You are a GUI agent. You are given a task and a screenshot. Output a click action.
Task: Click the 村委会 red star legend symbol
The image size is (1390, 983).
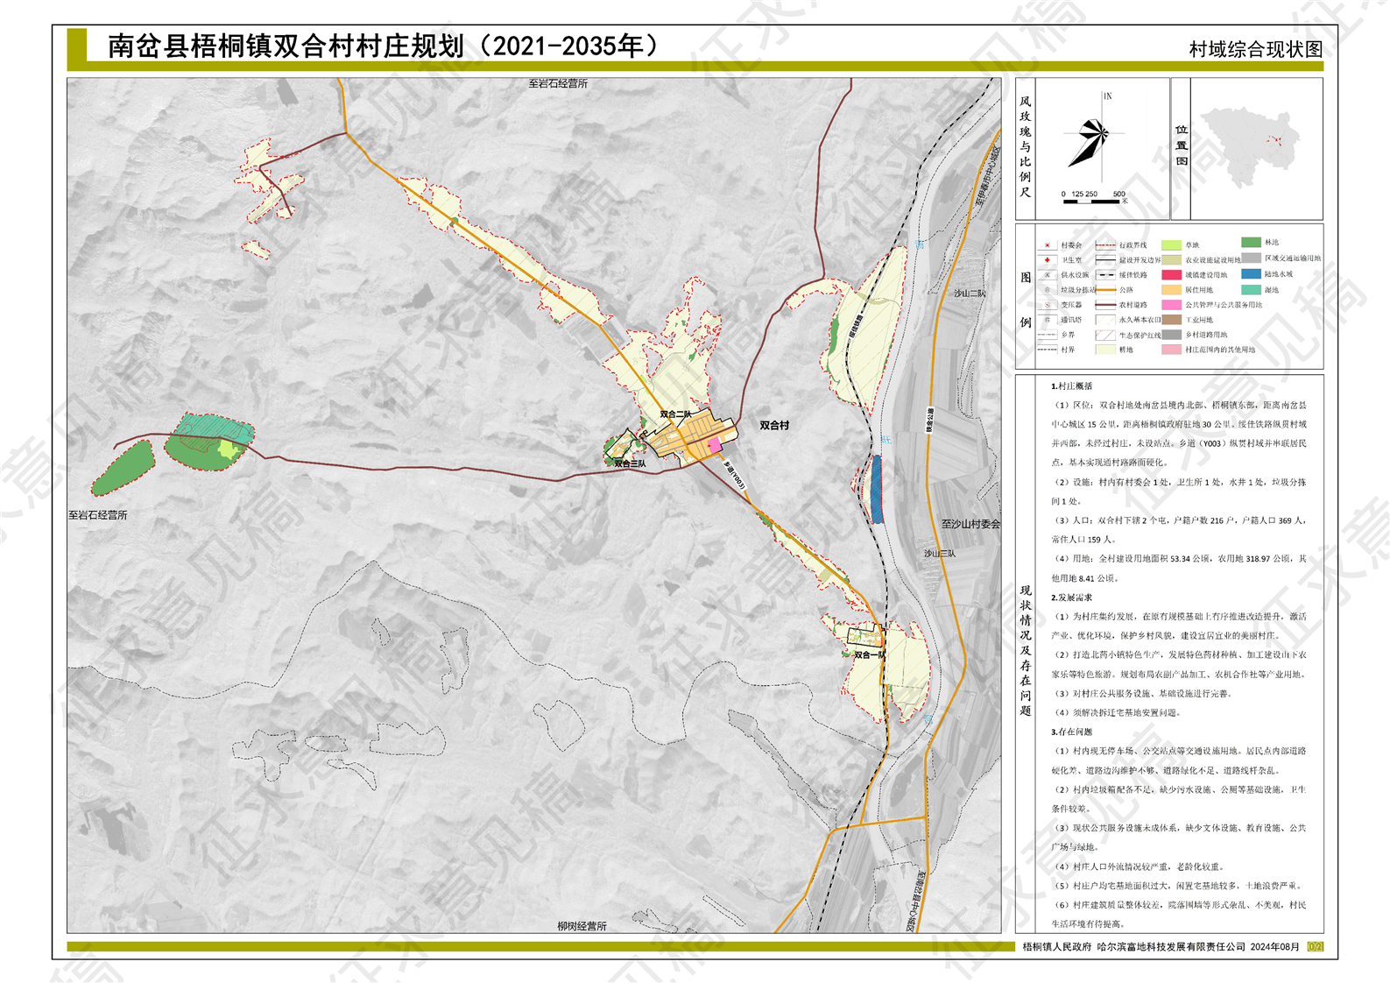[x=1047, y=245]
